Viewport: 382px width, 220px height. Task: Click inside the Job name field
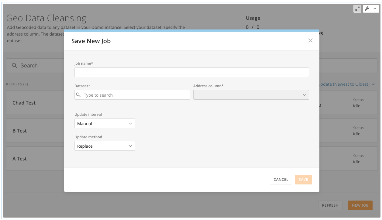191,72
